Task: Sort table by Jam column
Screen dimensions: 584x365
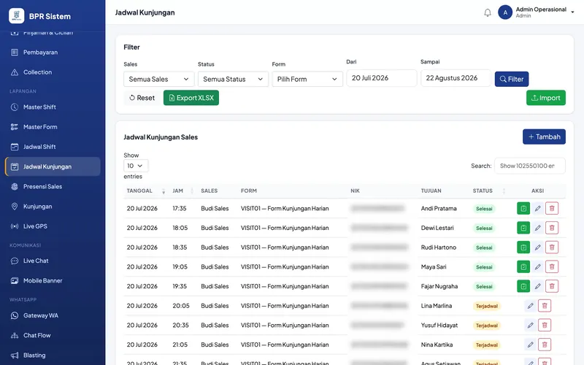Action: coord(182,191)
